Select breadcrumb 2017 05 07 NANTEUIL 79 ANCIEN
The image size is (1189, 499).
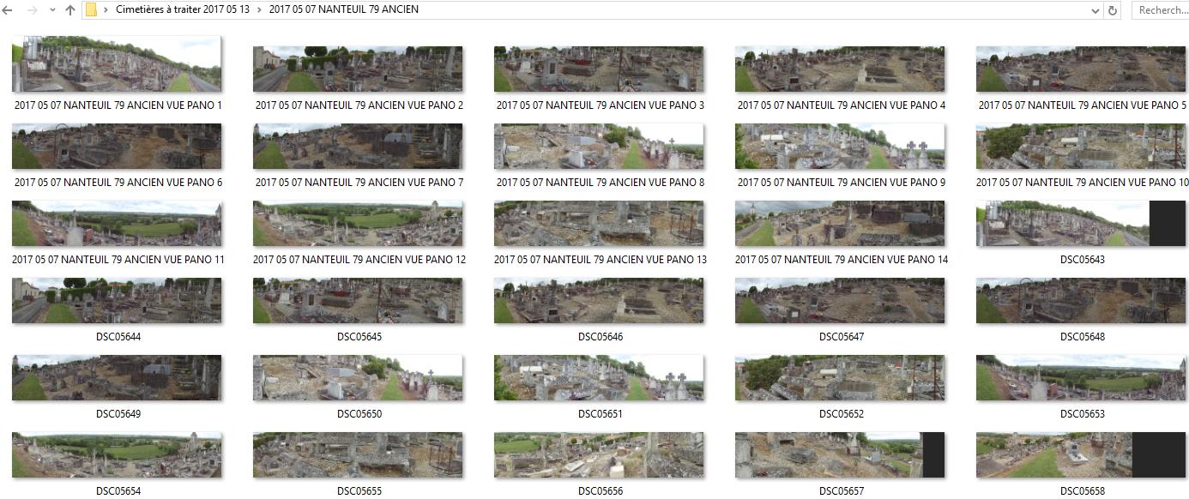tap(344, 10)
